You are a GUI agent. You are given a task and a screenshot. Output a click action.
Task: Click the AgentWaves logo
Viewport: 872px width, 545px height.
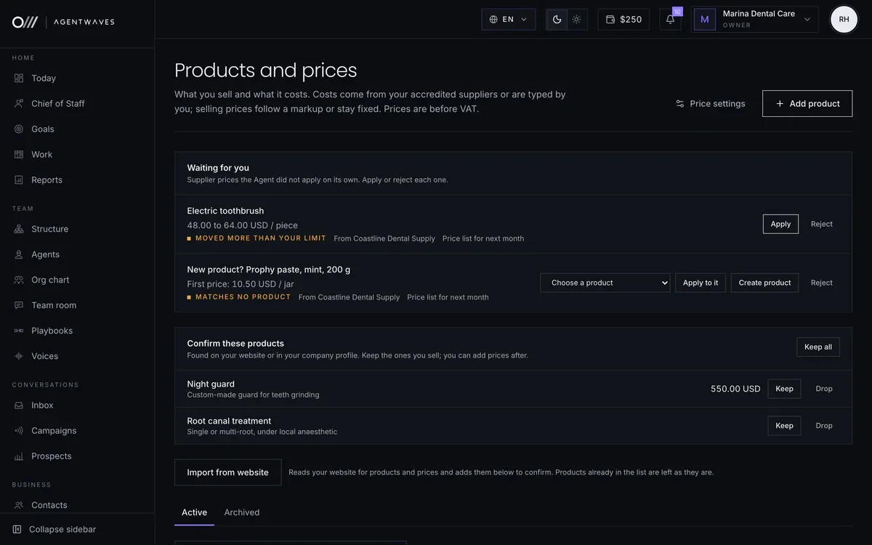[63, 22]
